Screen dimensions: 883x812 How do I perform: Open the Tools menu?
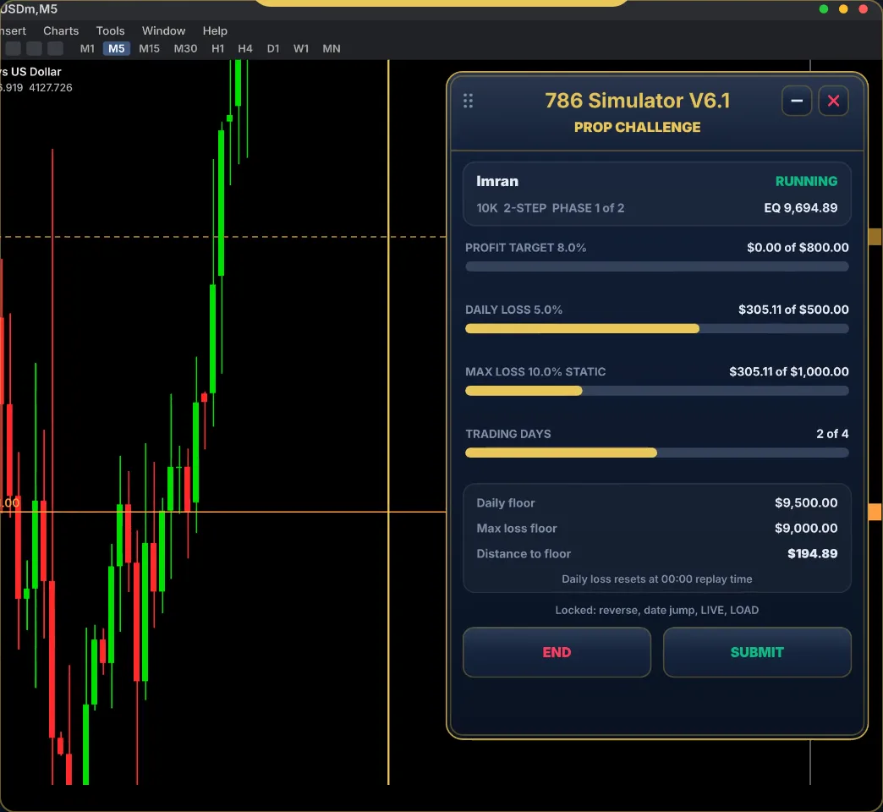click(x=110, y=31)
